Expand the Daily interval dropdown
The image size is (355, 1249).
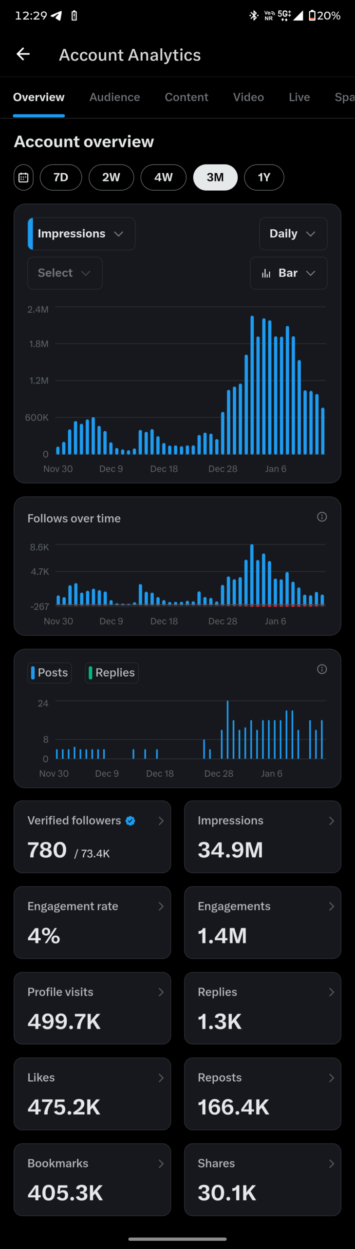click(293, 234)
